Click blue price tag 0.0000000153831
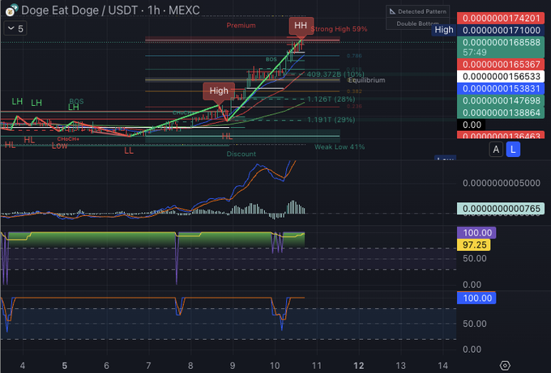 point(501,88)
